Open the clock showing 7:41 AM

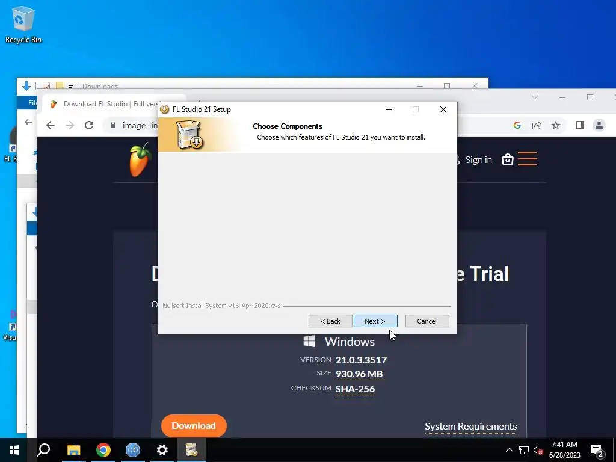[x=564, y=450]
